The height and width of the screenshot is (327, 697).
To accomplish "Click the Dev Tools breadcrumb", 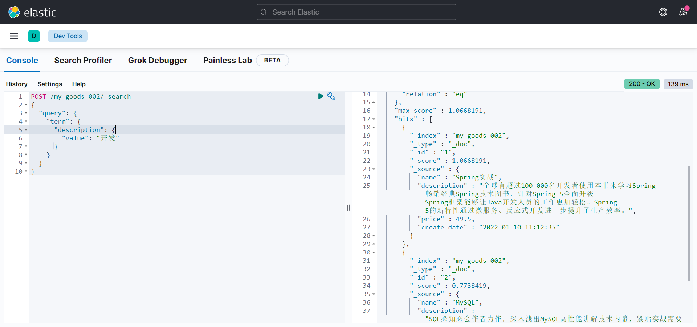I will pos(68,36).
